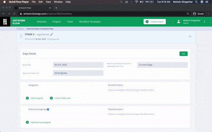Click the Due Date field 06 Oct, 2020
The height and width of the screenshot is (132, 212).
(78, 65)
